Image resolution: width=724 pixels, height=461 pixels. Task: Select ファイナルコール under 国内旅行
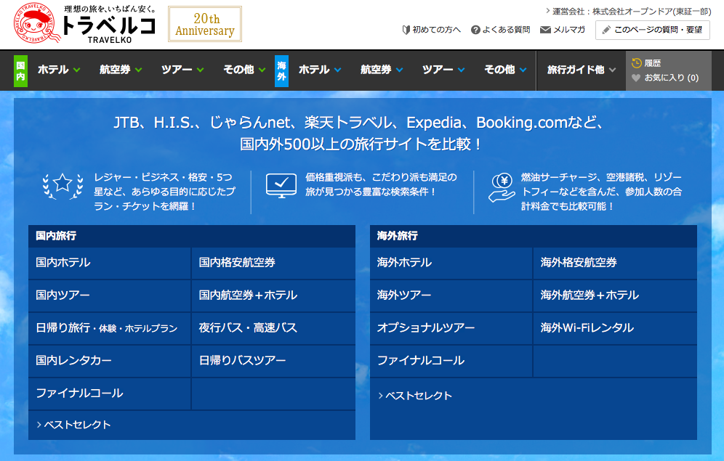(x=110, y=393)
